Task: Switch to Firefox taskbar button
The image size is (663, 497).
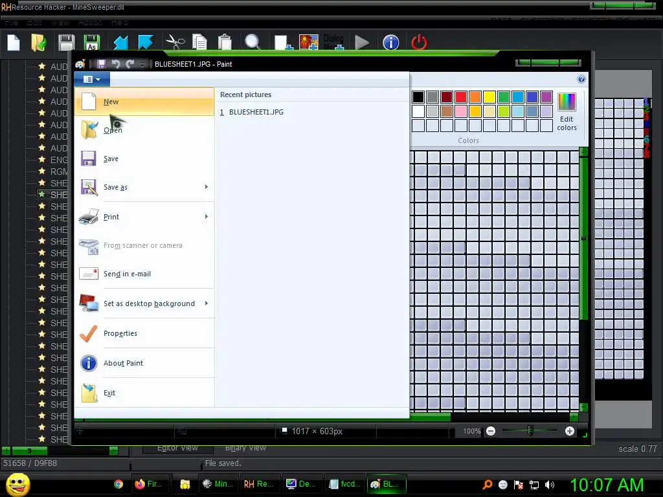Action: [149, 484]
